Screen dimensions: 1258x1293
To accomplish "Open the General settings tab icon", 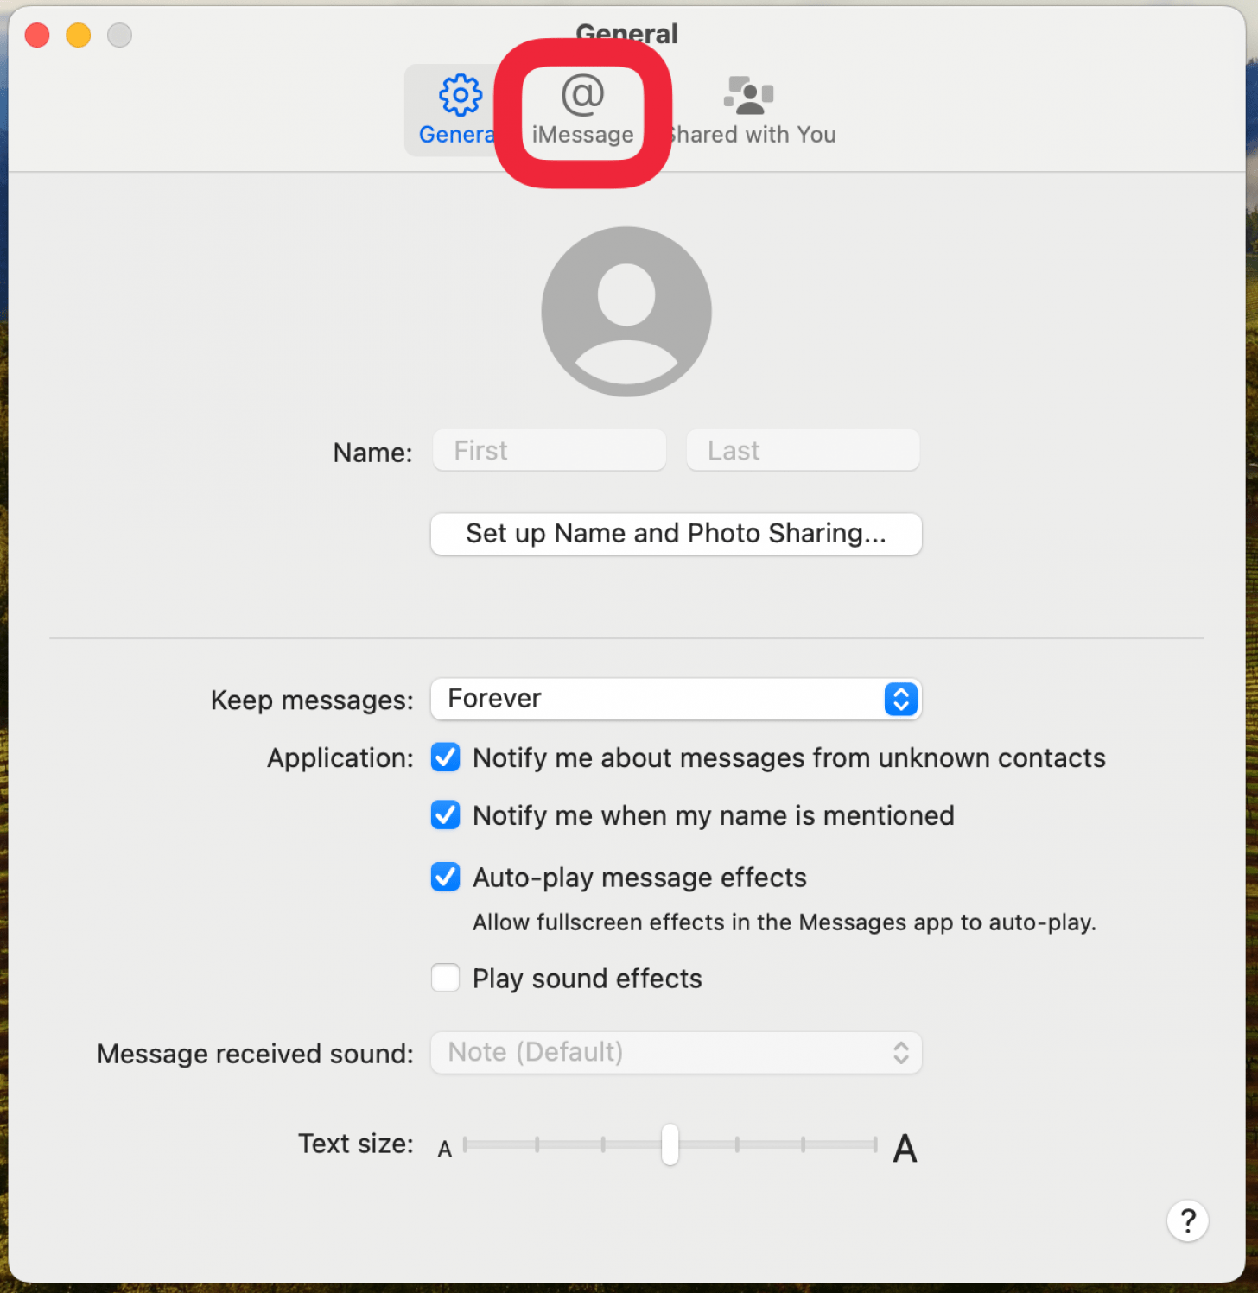I will pyautogui.click(x=461, y=110).
